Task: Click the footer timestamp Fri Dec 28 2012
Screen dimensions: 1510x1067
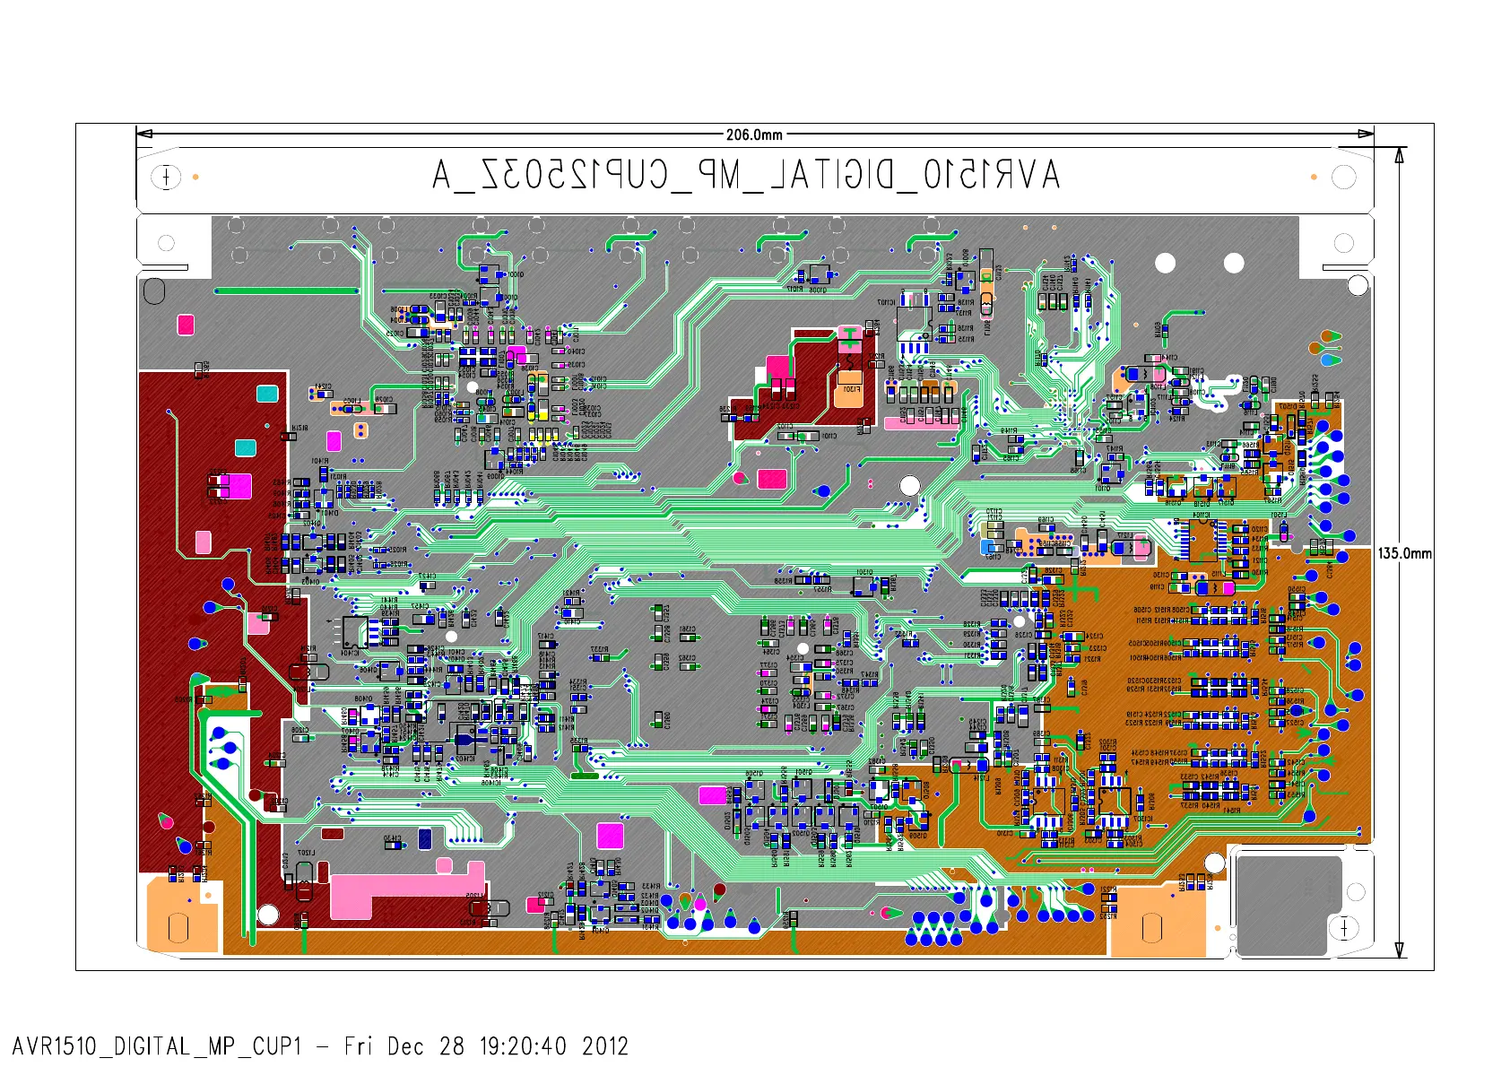Action: point(486,1046)
